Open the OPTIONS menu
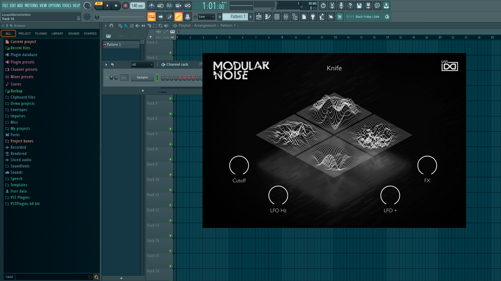 pyautogui.click(x=55, y=5)
